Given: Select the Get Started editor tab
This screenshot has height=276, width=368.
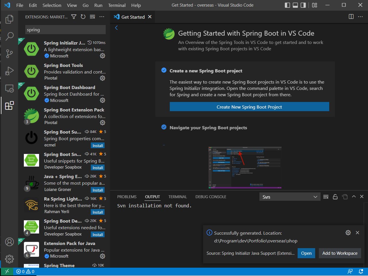Looking at the screenshot, I should point(133,17).
